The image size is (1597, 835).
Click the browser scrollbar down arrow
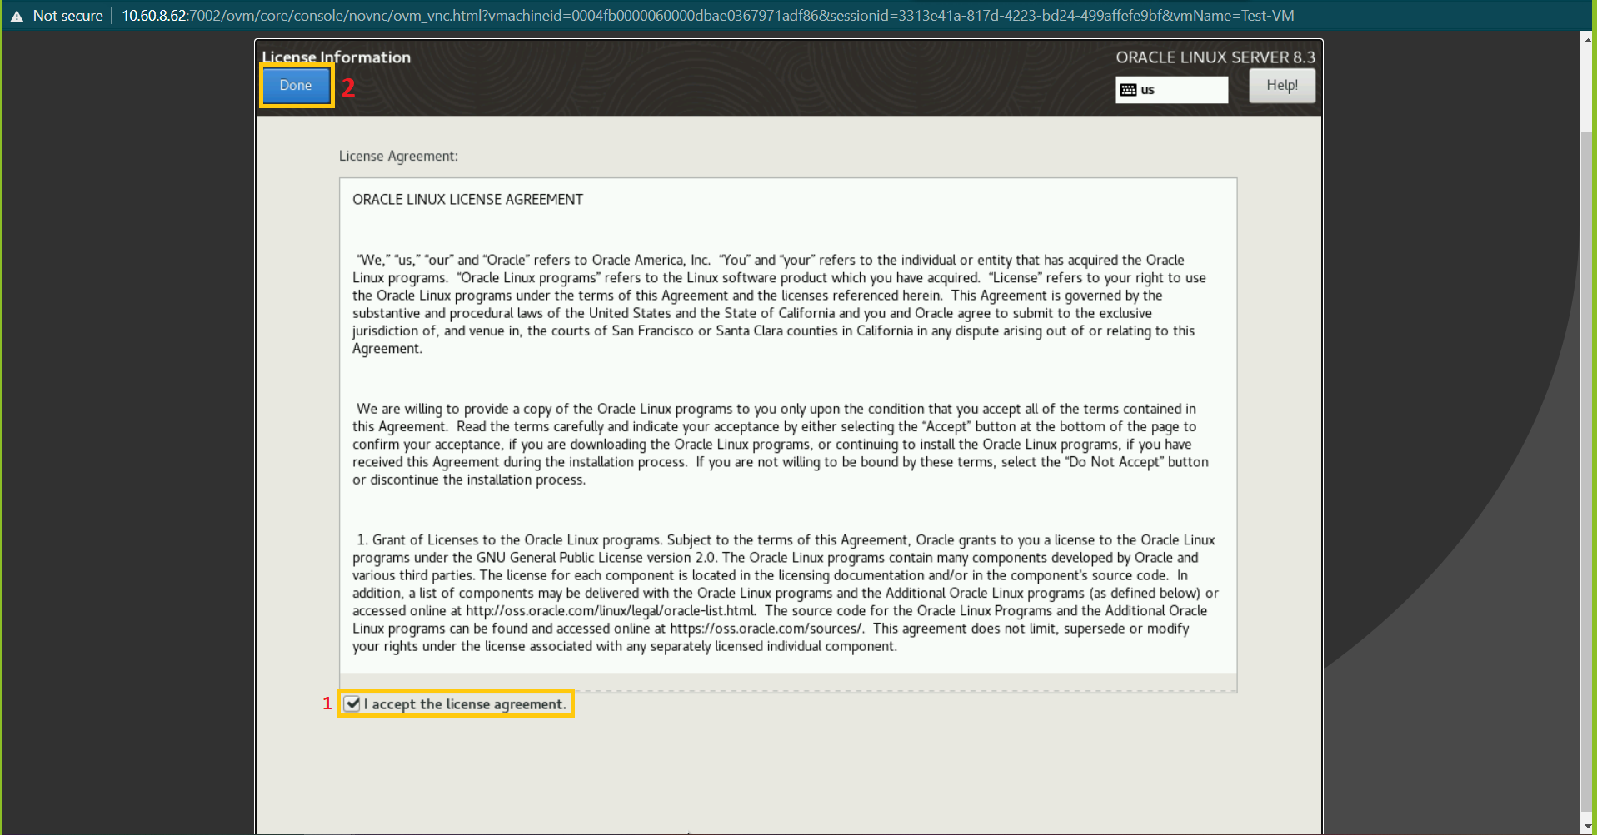(1587, 826)
